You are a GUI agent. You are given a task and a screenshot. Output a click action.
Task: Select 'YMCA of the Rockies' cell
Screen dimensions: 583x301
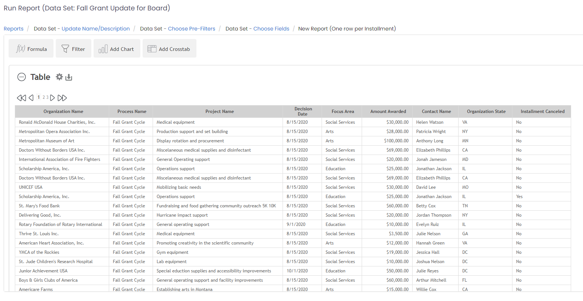62,252
